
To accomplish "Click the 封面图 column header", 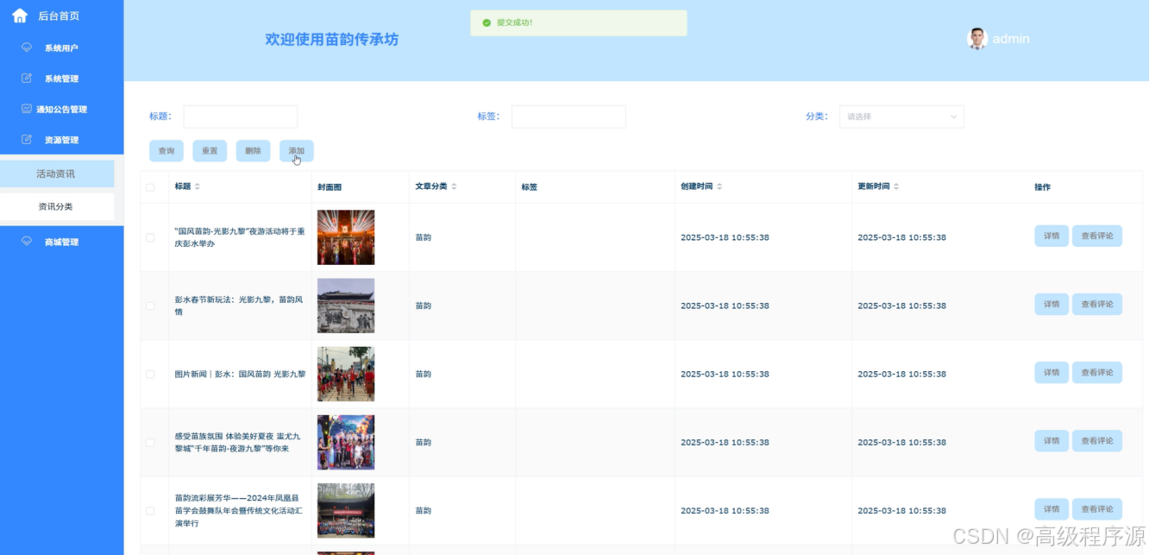I will coord(330,187).
